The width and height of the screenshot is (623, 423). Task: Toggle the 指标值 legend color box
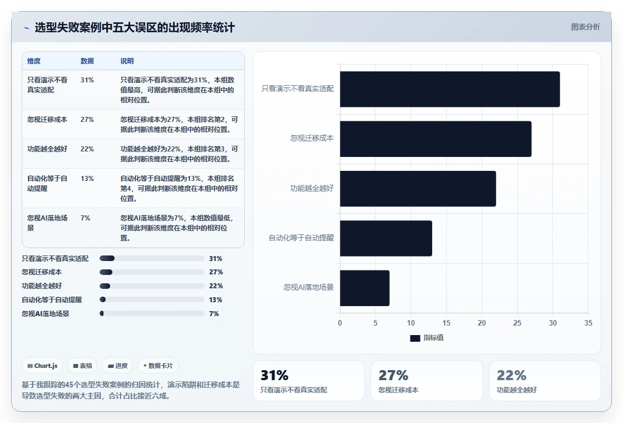coord(415,338)
